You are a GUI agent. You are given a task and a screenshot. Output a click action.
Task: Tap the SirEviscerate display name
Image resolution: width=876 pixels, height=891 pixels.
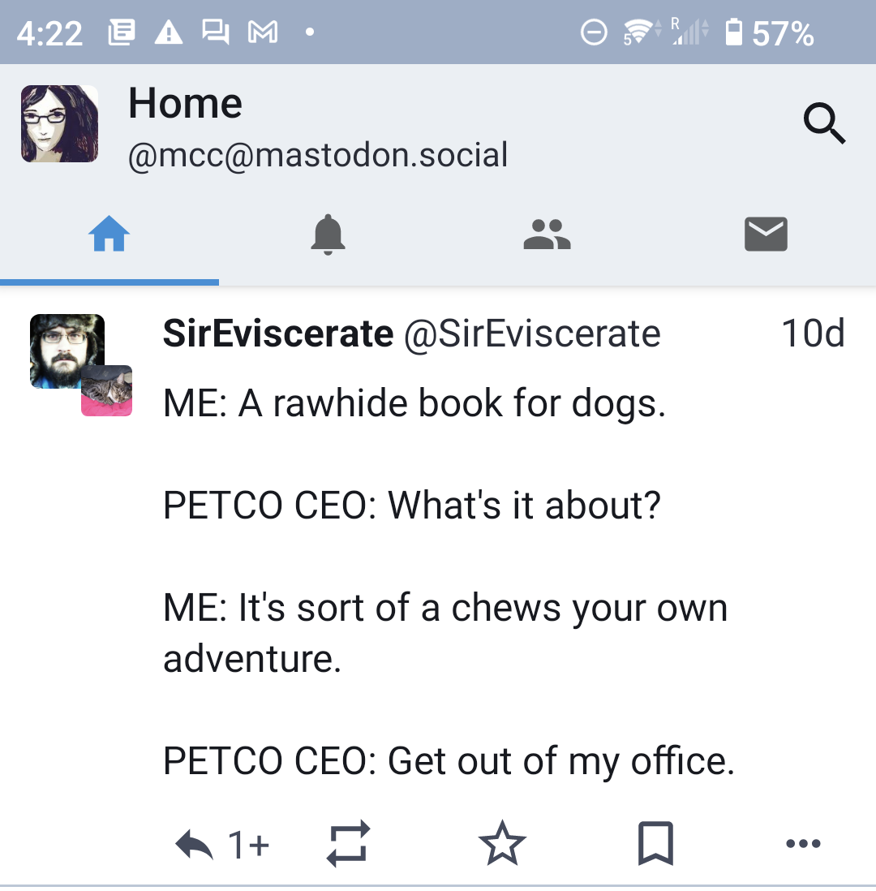coord(278,334)
